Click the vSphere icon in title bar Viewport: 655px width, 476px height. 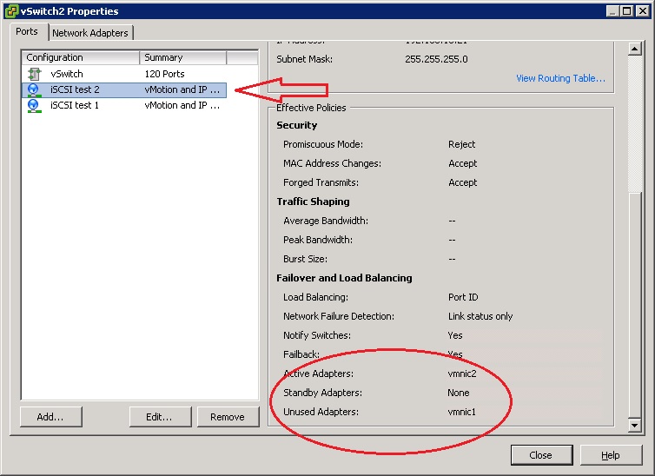click(10, 11)
